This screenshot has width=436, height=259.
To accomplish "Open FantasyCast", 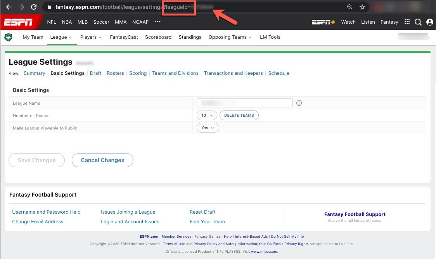I will (x=124, y=37).
